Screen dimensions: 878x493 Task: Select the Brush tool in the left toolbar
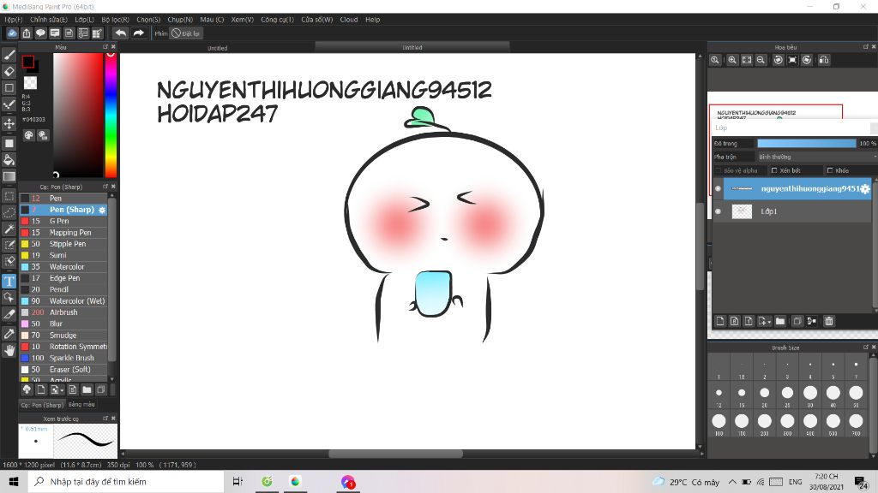coord(9,54)
